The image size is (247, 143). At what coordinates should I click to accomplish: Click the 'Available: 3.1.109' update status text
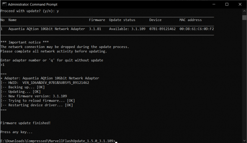click(127, 29)
